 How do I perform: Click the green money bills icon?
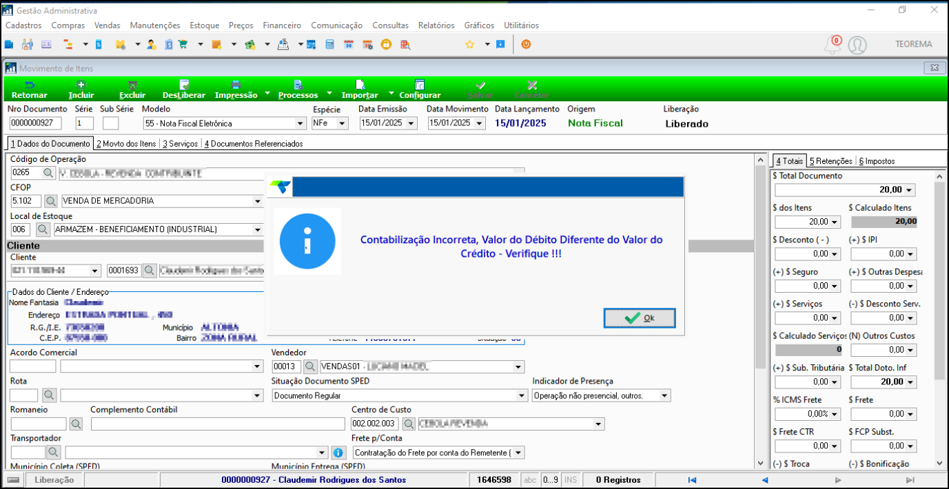click(249, 44)
